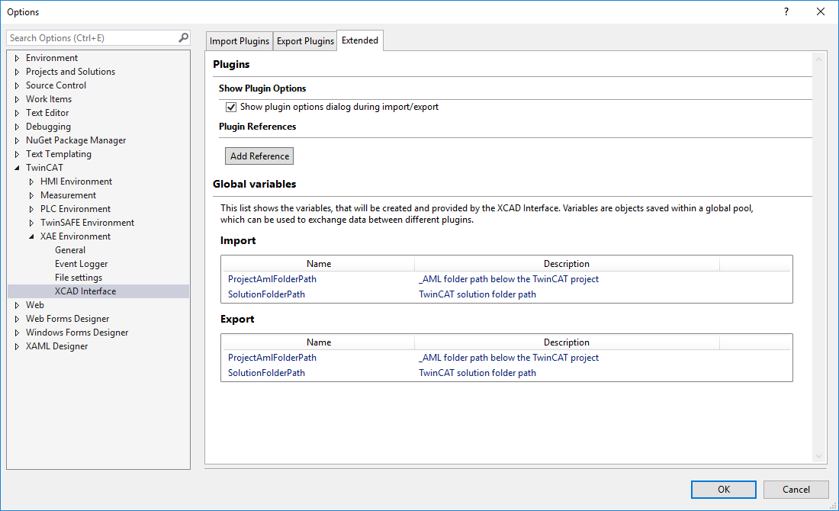Select ProjectAmlFolderPath in Export table

click(x=272, y=358)
